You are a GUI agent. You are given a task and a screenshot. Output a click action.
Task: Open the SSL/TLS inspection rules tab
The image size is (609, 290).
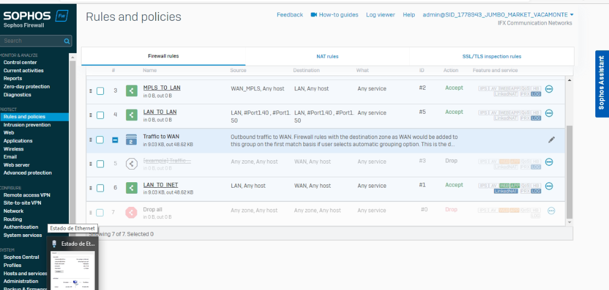[x=491, y=56]
